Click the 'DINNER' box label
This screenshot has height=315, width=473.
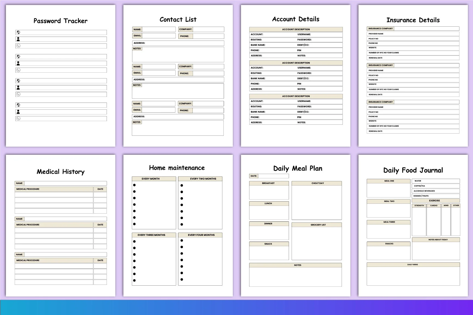point(269,224)
